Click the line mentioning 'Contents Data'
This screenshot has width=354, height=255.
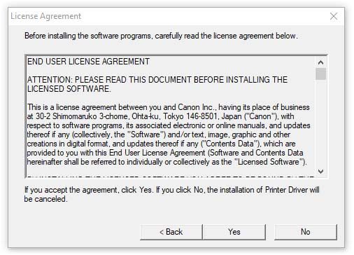(161, 144)
